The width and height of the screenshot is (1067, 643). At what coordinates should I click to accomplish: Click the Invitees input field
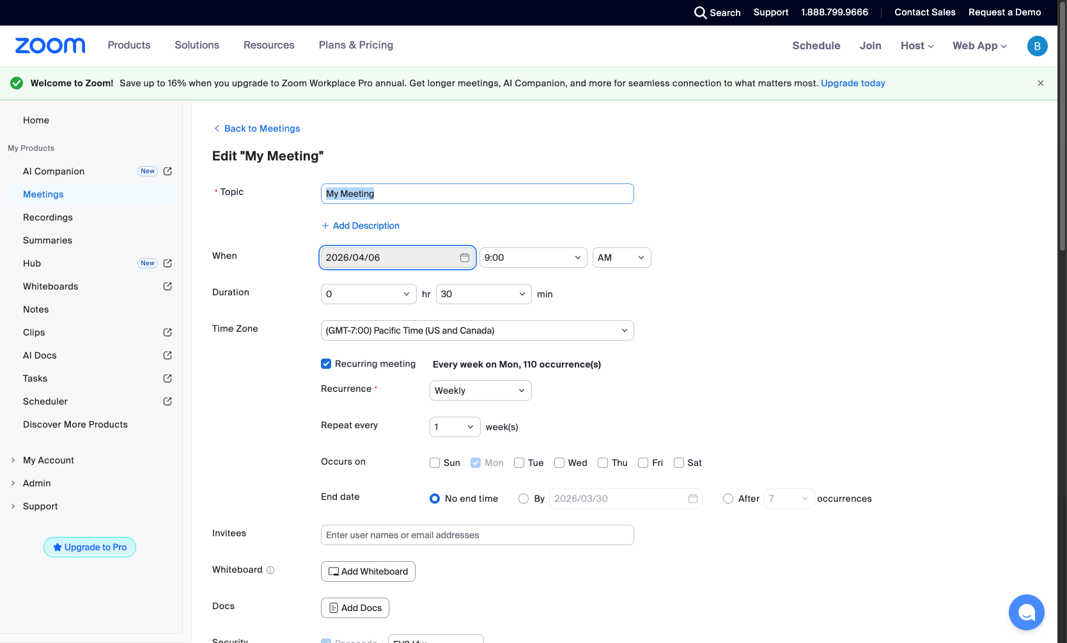(x=478, y=535)
